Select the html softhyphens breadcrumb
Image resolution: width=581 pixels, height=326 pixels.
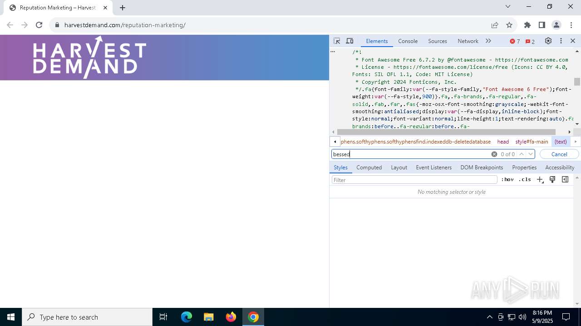coord(416,142)
